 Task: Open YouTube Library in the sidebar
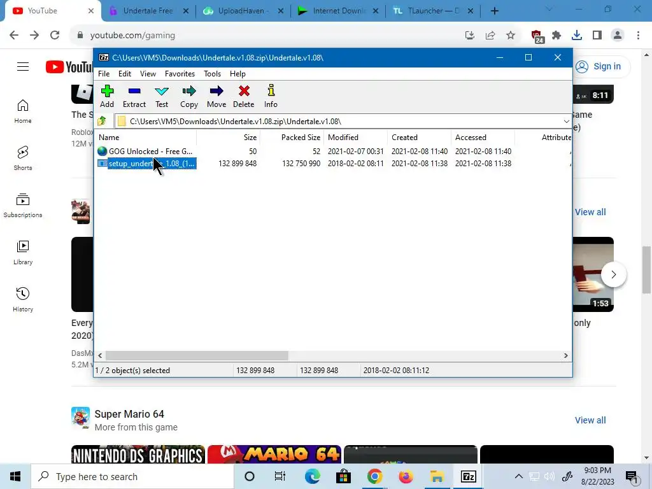coord(23,252)
